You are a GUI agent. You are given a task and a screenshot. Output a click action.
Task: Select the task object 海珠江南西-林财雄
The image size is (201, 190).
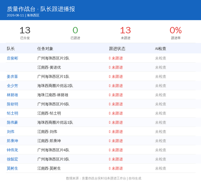[x=53, y=95]
